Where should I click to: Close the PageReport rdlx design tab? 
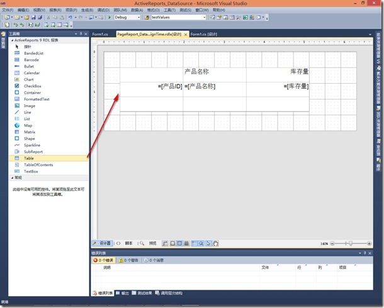tap(186, 35)
